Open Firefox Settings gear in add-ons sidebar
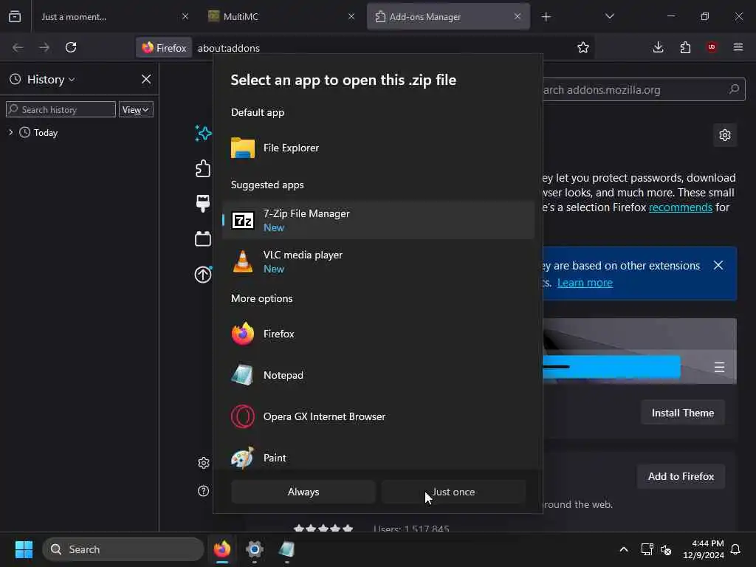The height and width of the screenshot is (567, 756). 204,463
